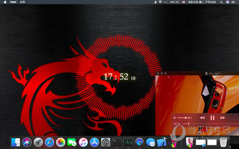Open the minimized iWall hand window
The width and height of the screenshot is (239, 149).
click(190, 142)
